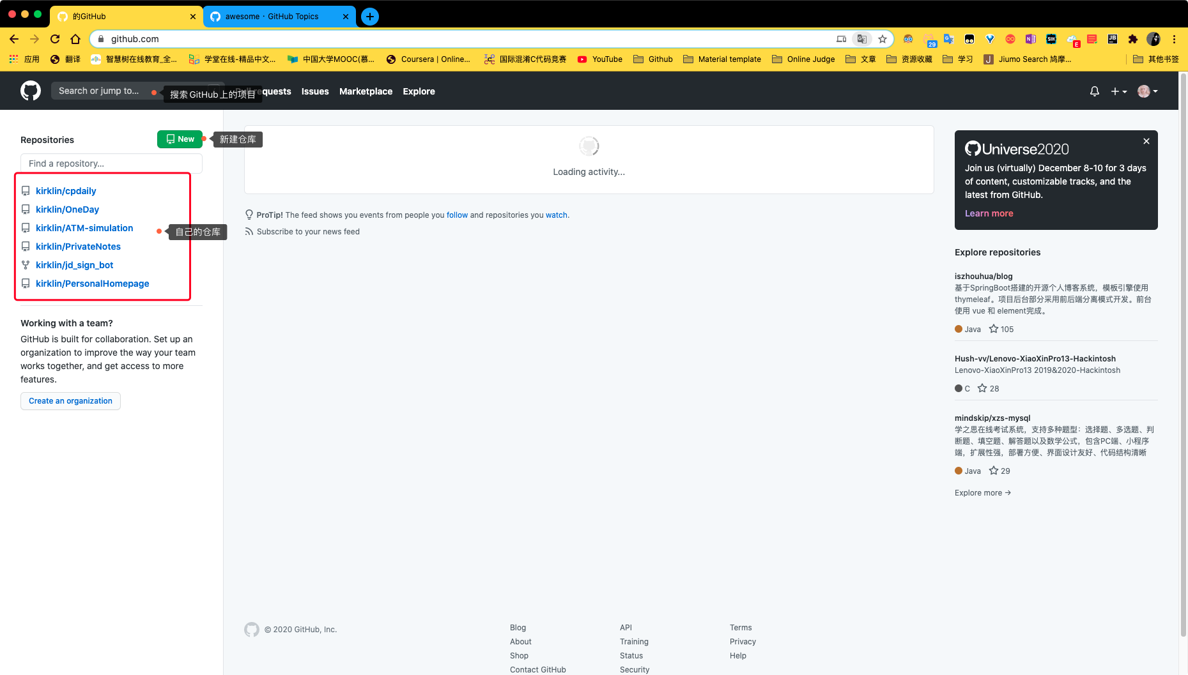
Task: Open Explore in the GitHub header
Action: [x=419, y=91]
